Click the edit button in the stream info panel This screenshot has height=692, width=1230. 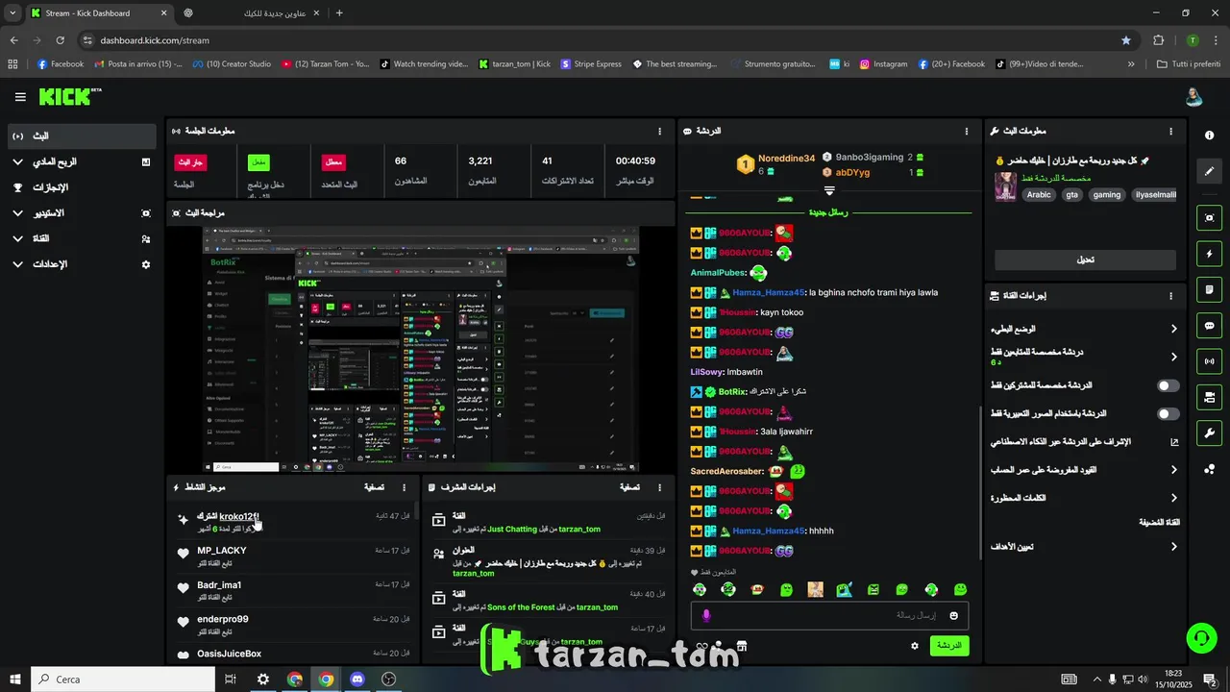pyautogui.click(x=1085, y=259)
